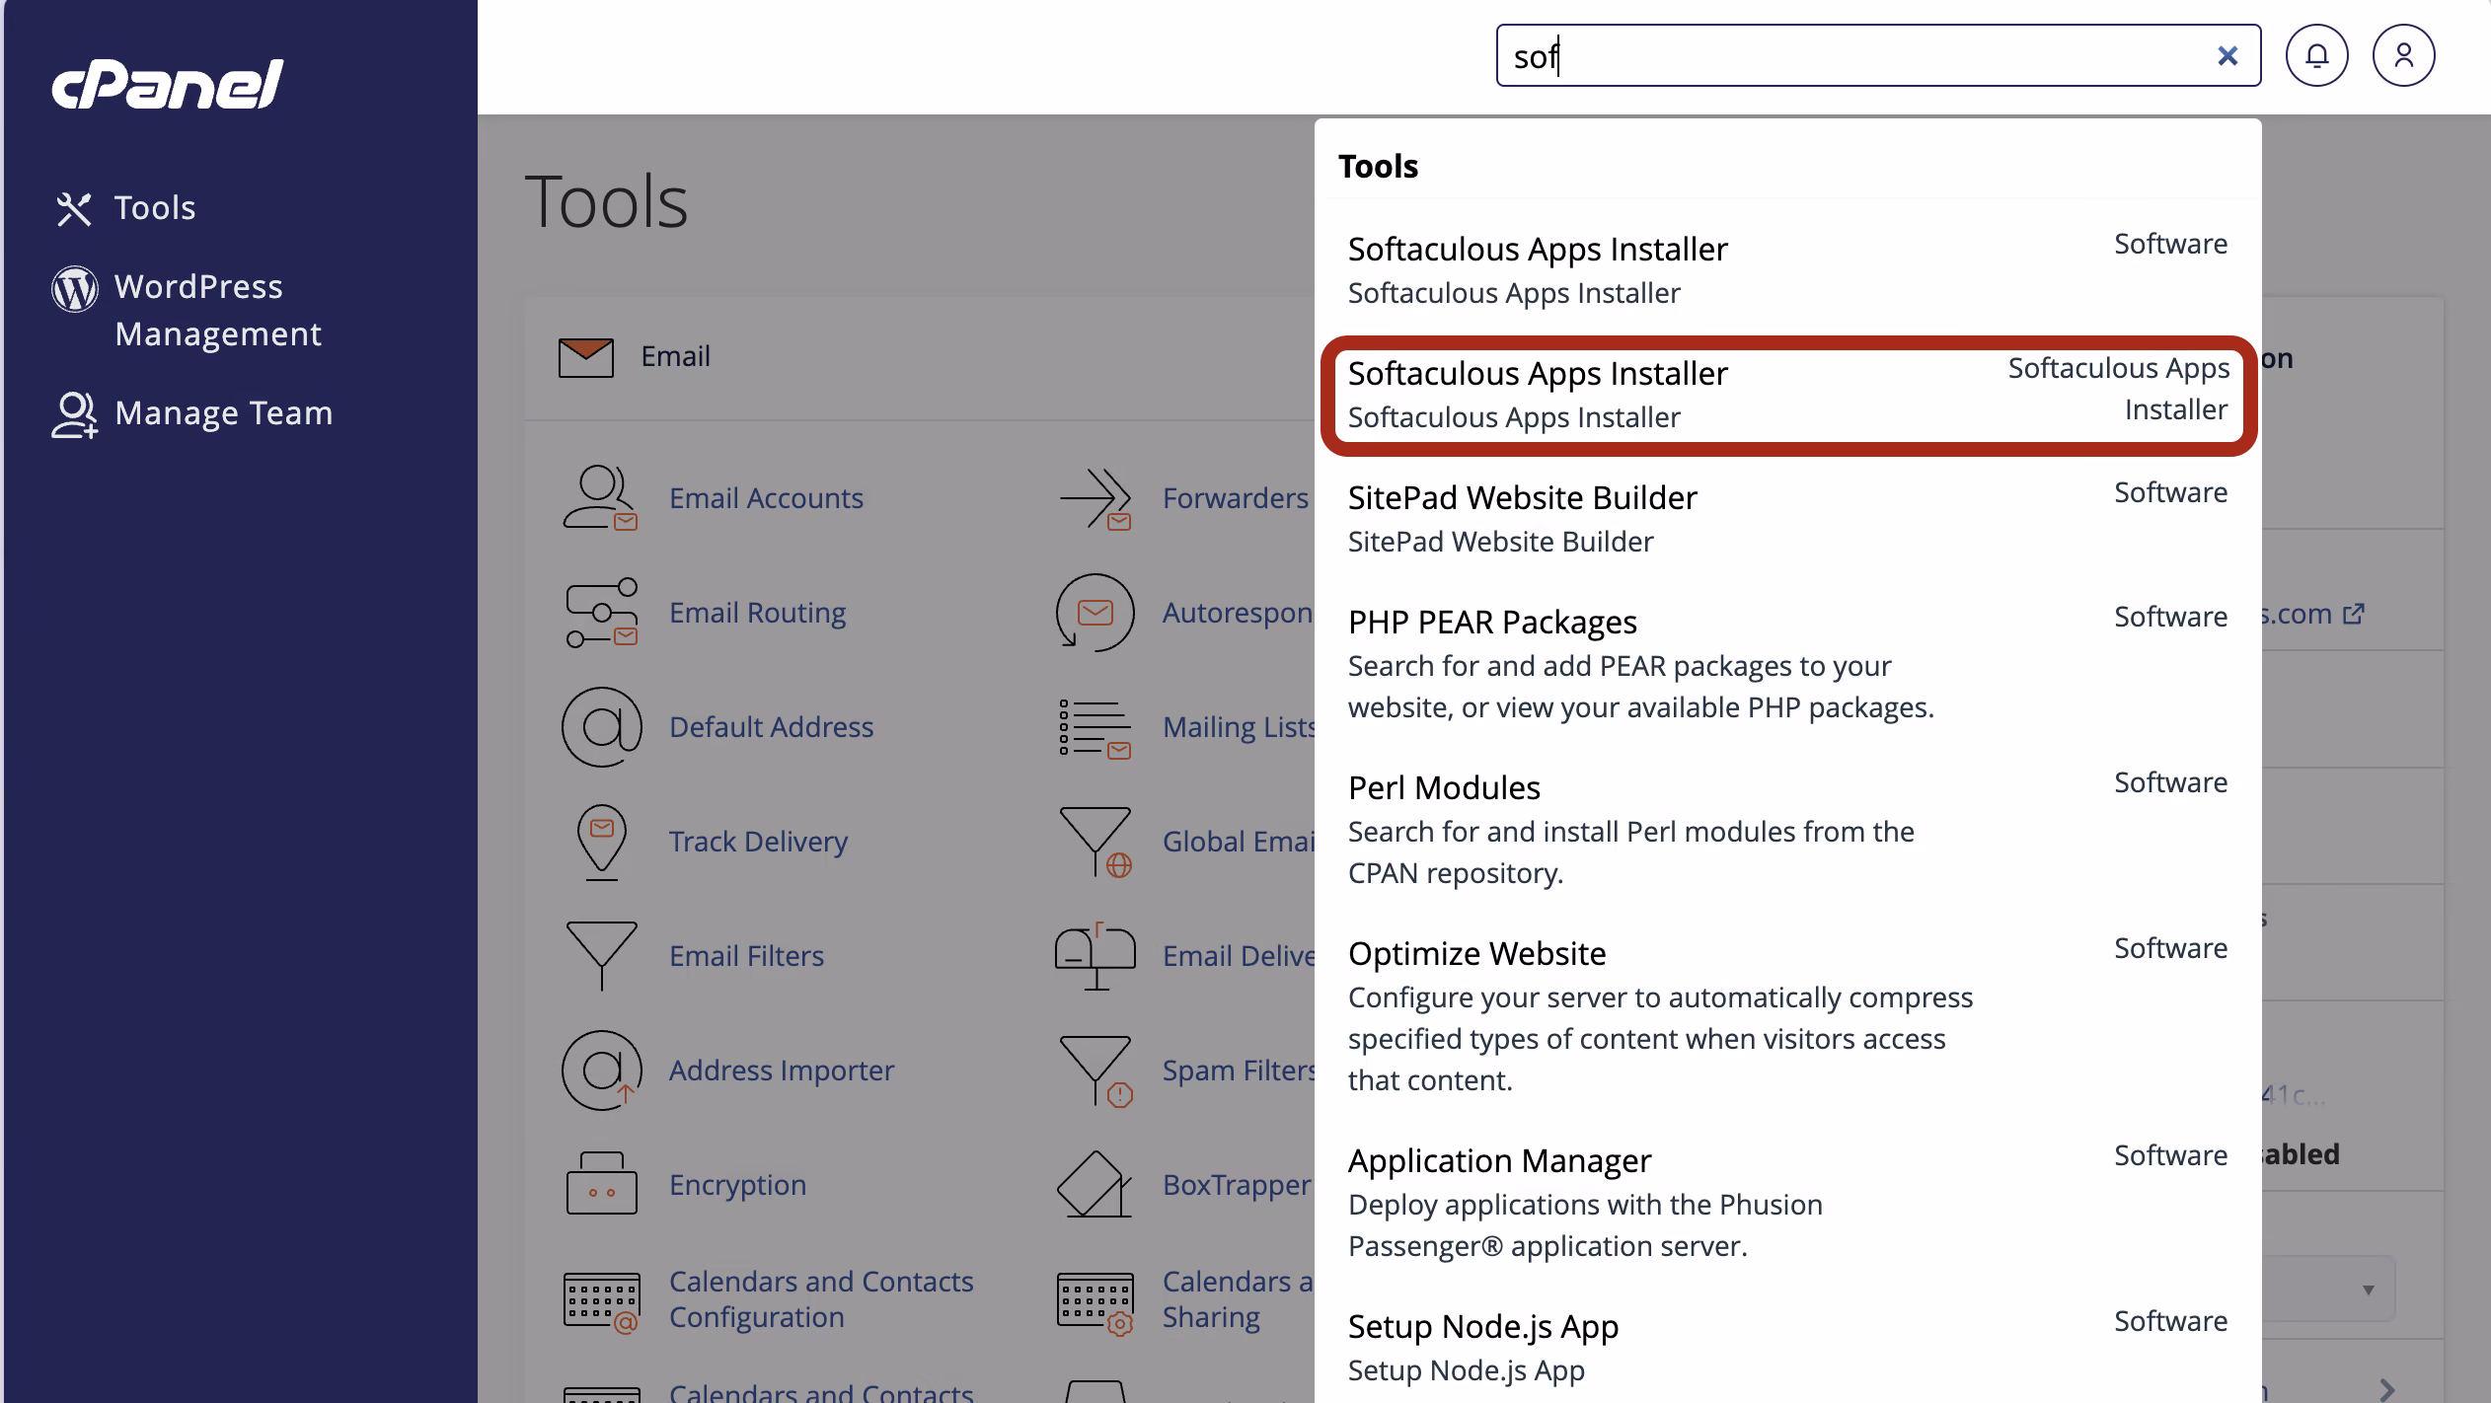
Task: Click the Tools heading in search results
Action: 1378,166
